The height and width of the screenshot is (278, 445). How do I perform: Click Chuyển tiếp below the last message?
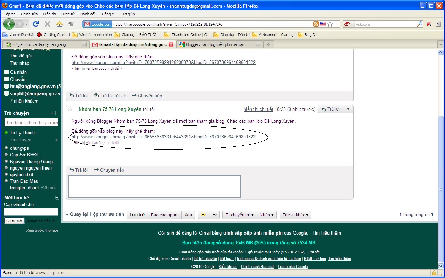112,170
